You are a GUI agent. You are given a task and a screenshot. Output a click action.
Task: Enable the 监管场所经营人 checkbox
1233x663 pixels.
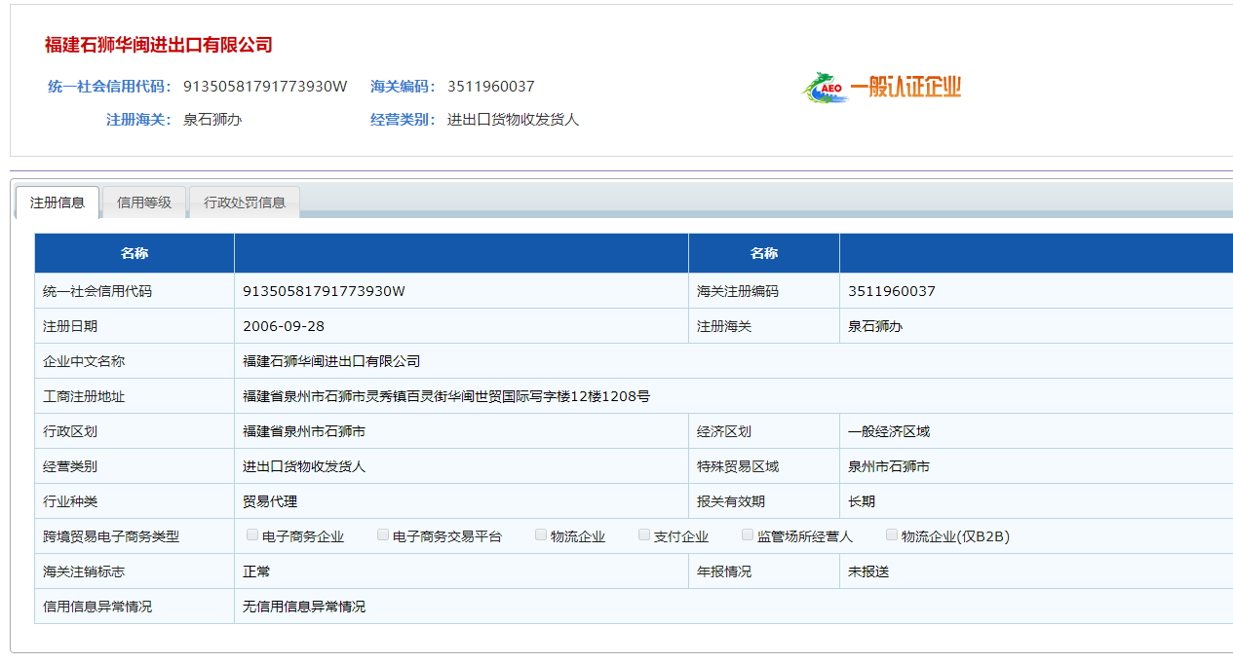[x=748, y=534]
